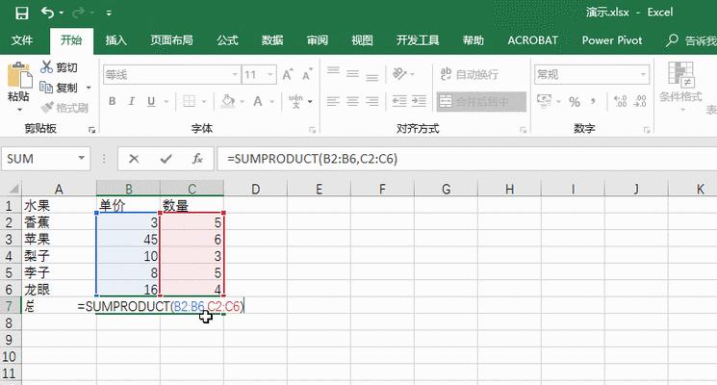Expand the 复制 copy options arrow
Screen dimensions: 717x385
89,88
